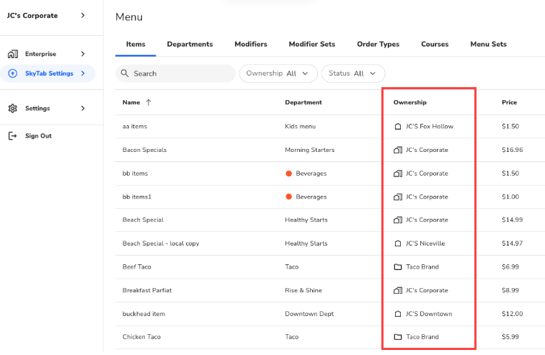This screenshot has width=545, height=355.
Task: Click the orange dot on bb items row
Action: [288, 174]
